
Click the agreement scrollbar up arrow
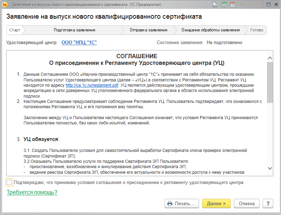coord(270,58)
